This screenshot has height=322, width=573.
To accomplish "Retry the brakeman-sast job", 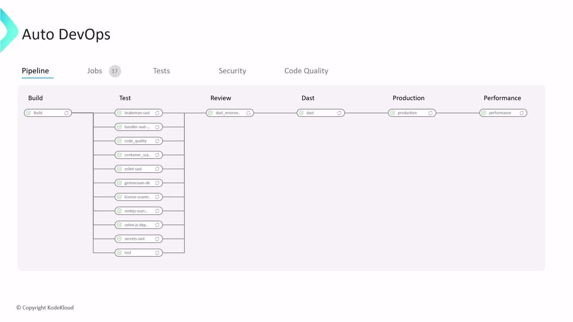I will click(157, 113).
